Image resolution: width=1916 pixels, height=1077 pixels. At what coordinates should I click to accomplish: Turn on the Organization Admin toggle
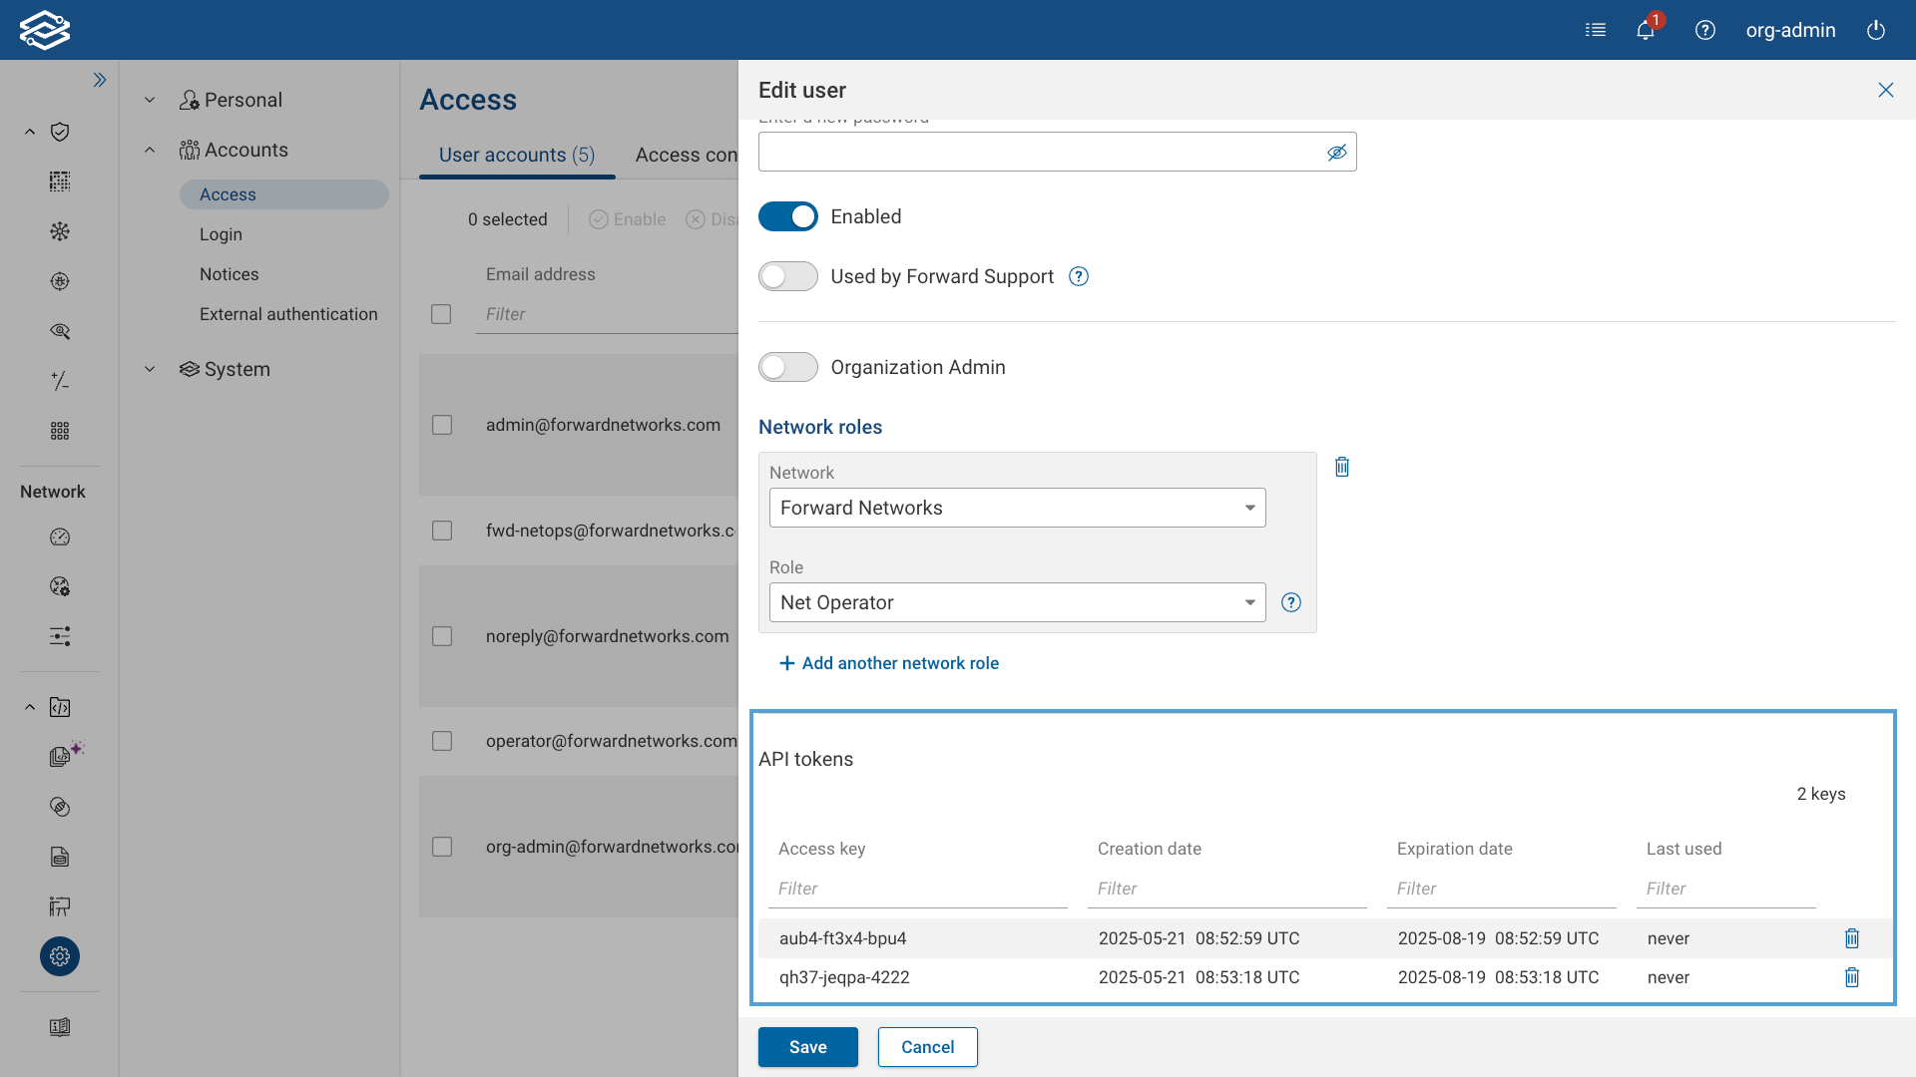[x=788, y=367]
